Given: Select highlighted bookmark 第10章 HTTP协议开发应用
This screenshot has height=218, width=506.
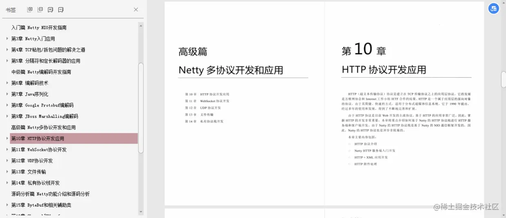Looking at the screenshot, I should coord(74,138).
